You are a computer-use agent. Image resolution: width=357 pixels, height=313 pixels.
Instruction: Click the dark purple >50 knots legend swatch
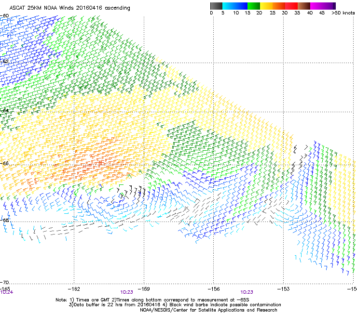(334, 6)
